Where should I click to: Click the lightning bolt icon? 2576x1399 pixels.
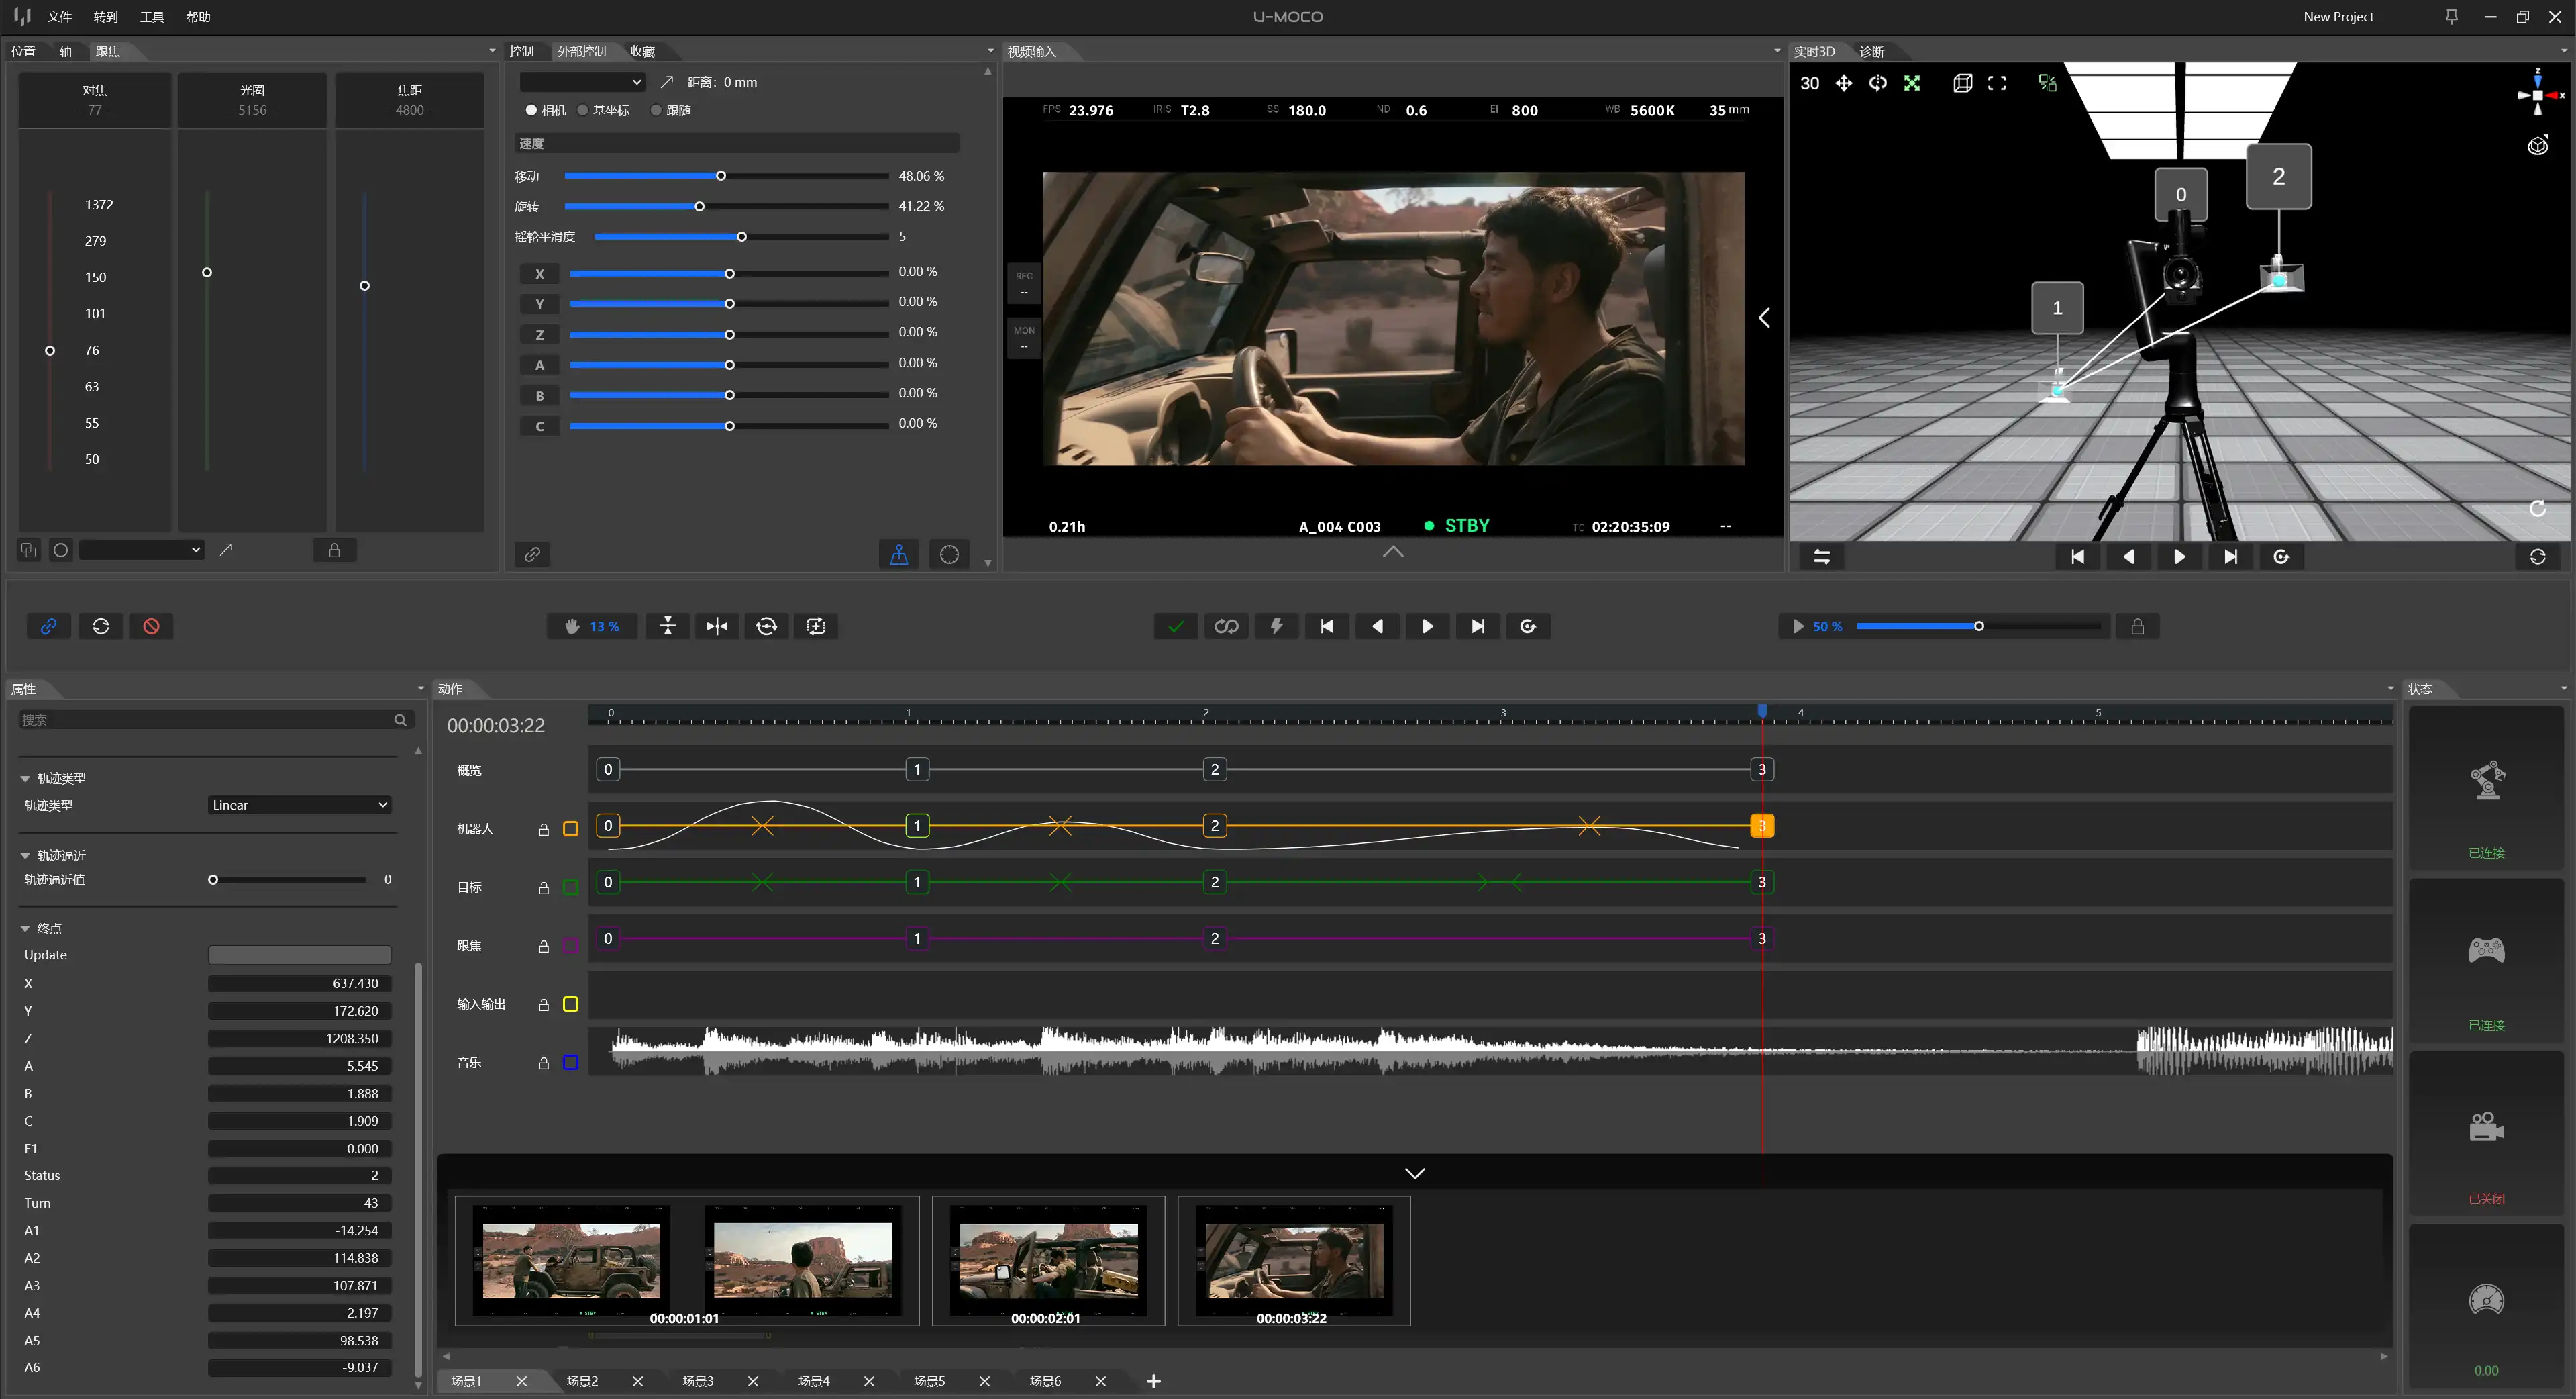point(1277,626)
